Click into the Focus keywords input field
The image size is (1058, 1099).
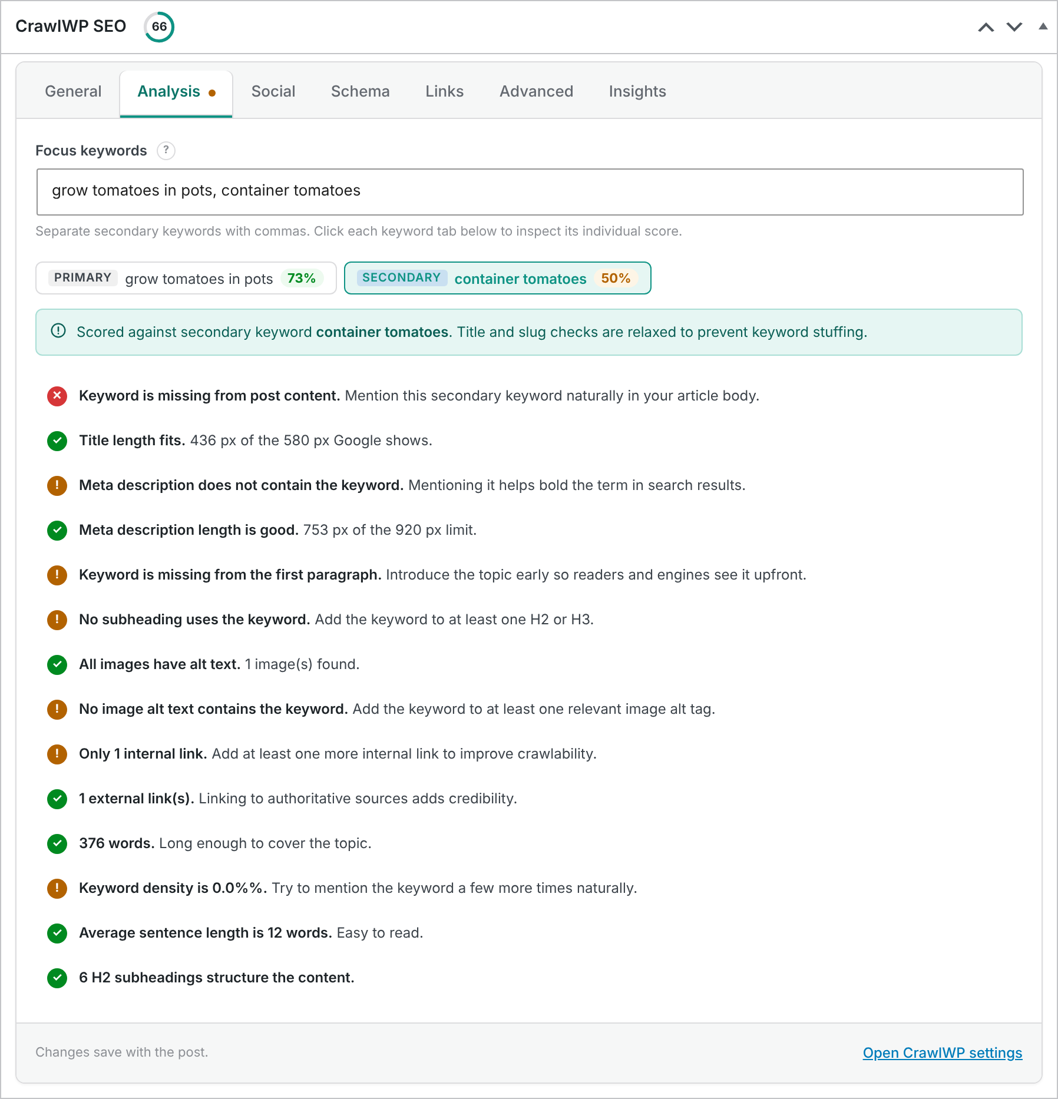click(x=530, y=192)
